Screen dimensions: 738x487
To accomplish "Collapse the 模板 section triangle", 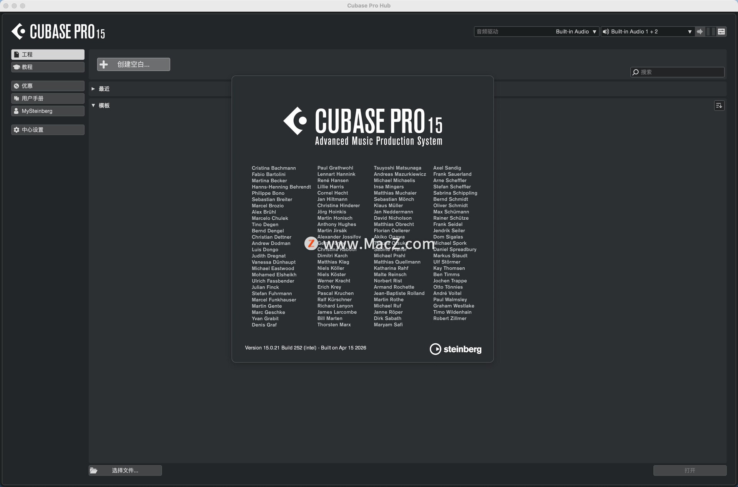I will pyautogui.click(x=93, y=105).
